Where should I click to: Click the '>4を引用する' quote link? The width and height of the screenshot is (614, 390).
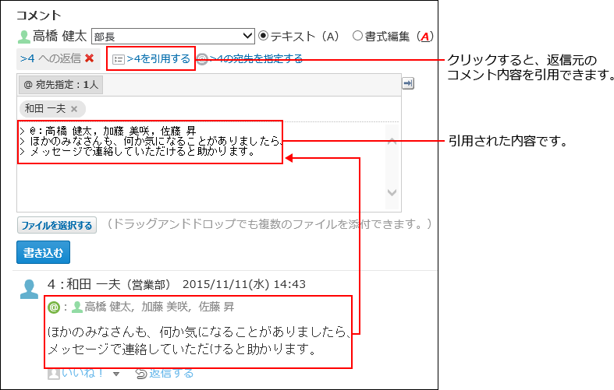[158, 58]
